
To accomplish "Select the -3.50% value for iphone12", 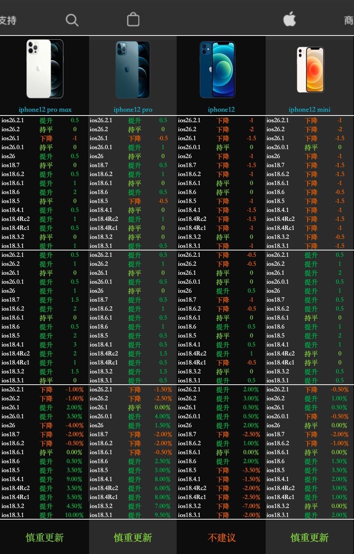I will 251,470.
